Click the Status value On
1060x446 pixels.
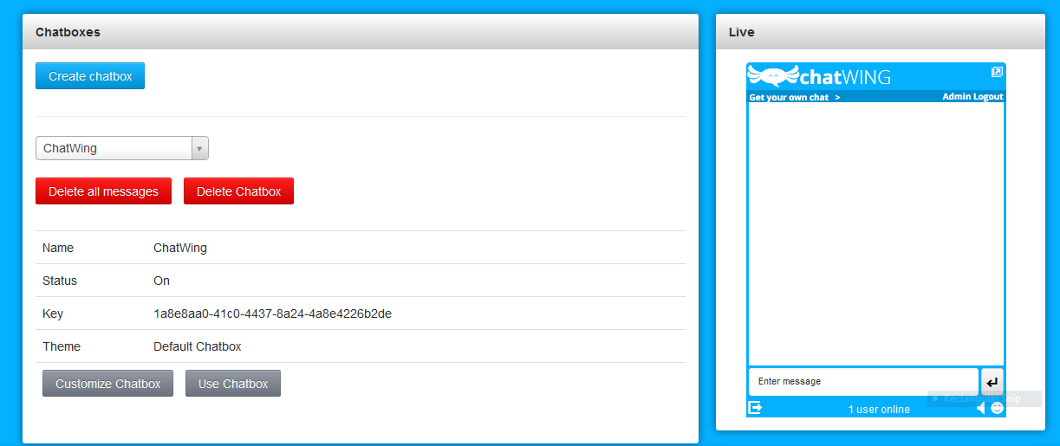(161, 281)
